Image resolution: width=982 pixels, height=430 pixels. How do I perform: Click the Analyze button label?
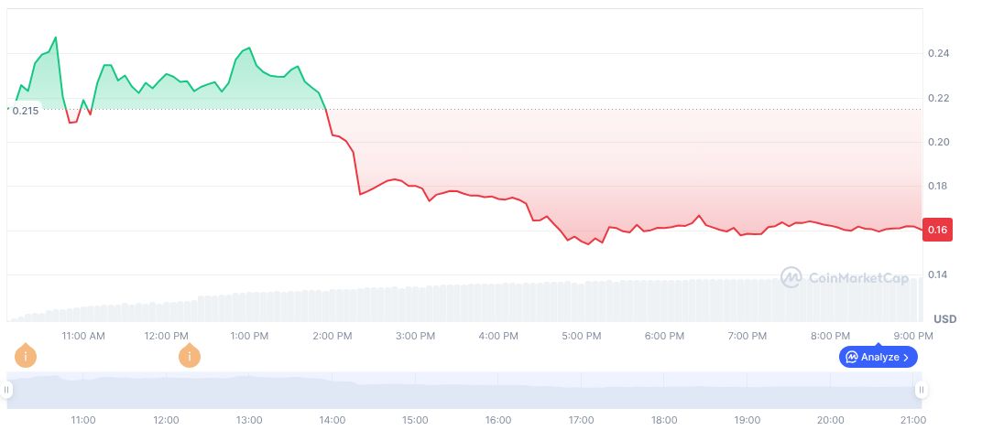[x=880, y=357]
